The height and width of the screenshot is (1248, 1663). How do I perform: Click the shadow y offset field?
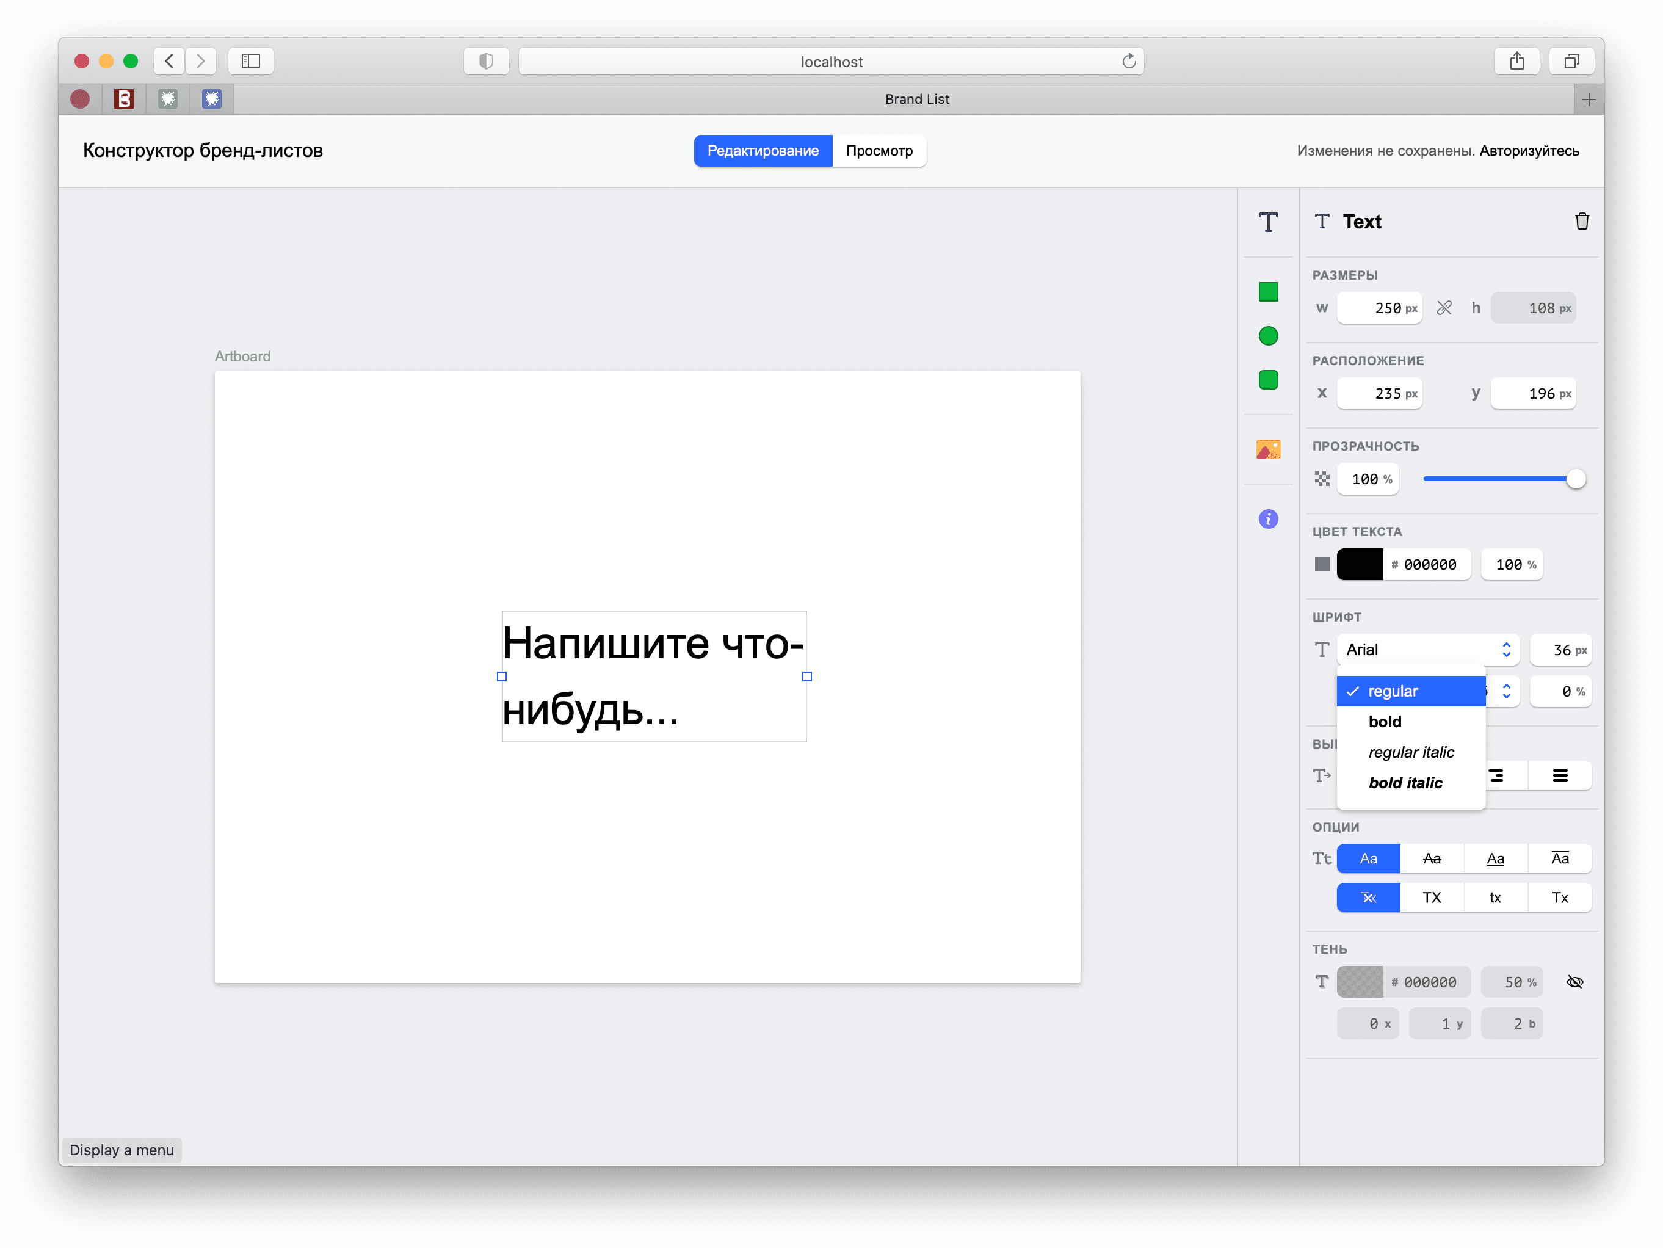click(x=1439, y=1023)
